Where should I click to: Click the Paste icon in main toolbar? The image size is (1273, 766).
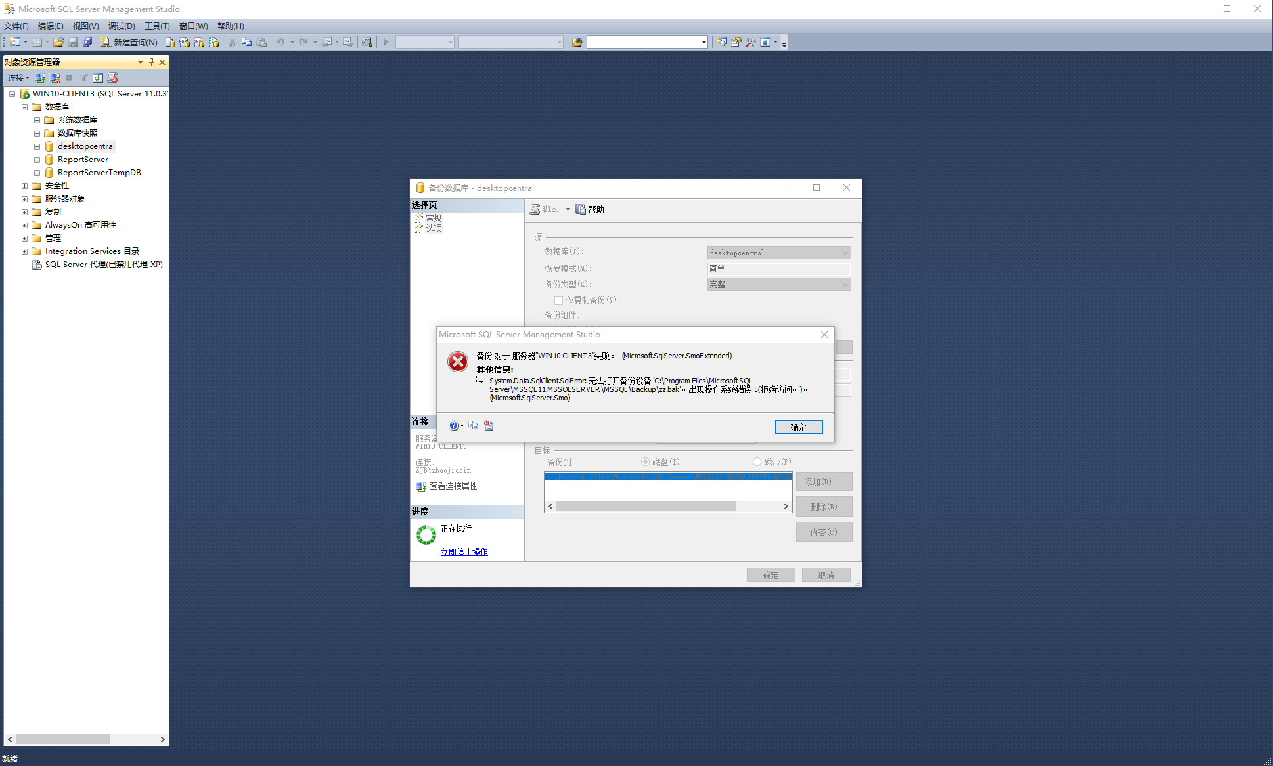click(x=261, y=42)
